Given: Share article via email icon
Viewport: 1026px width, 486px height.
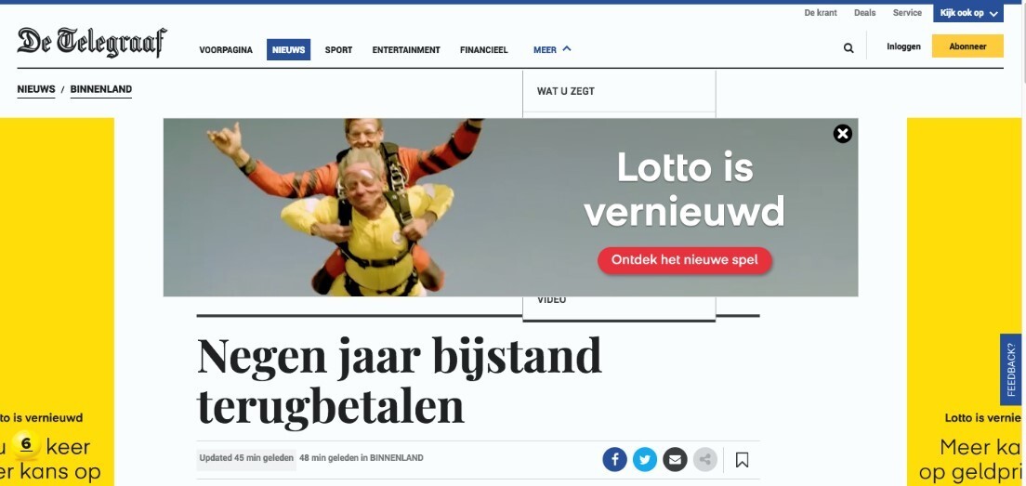Looking at the screenshot, I should (x=675, y=459).
